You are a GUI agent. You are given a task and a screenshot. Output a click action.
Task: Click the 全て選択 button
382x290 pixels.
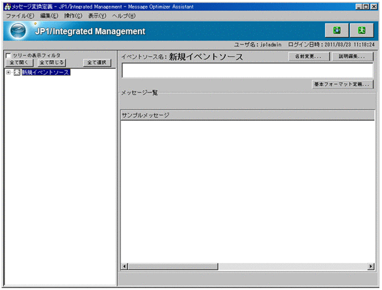[x=97, y=63]
